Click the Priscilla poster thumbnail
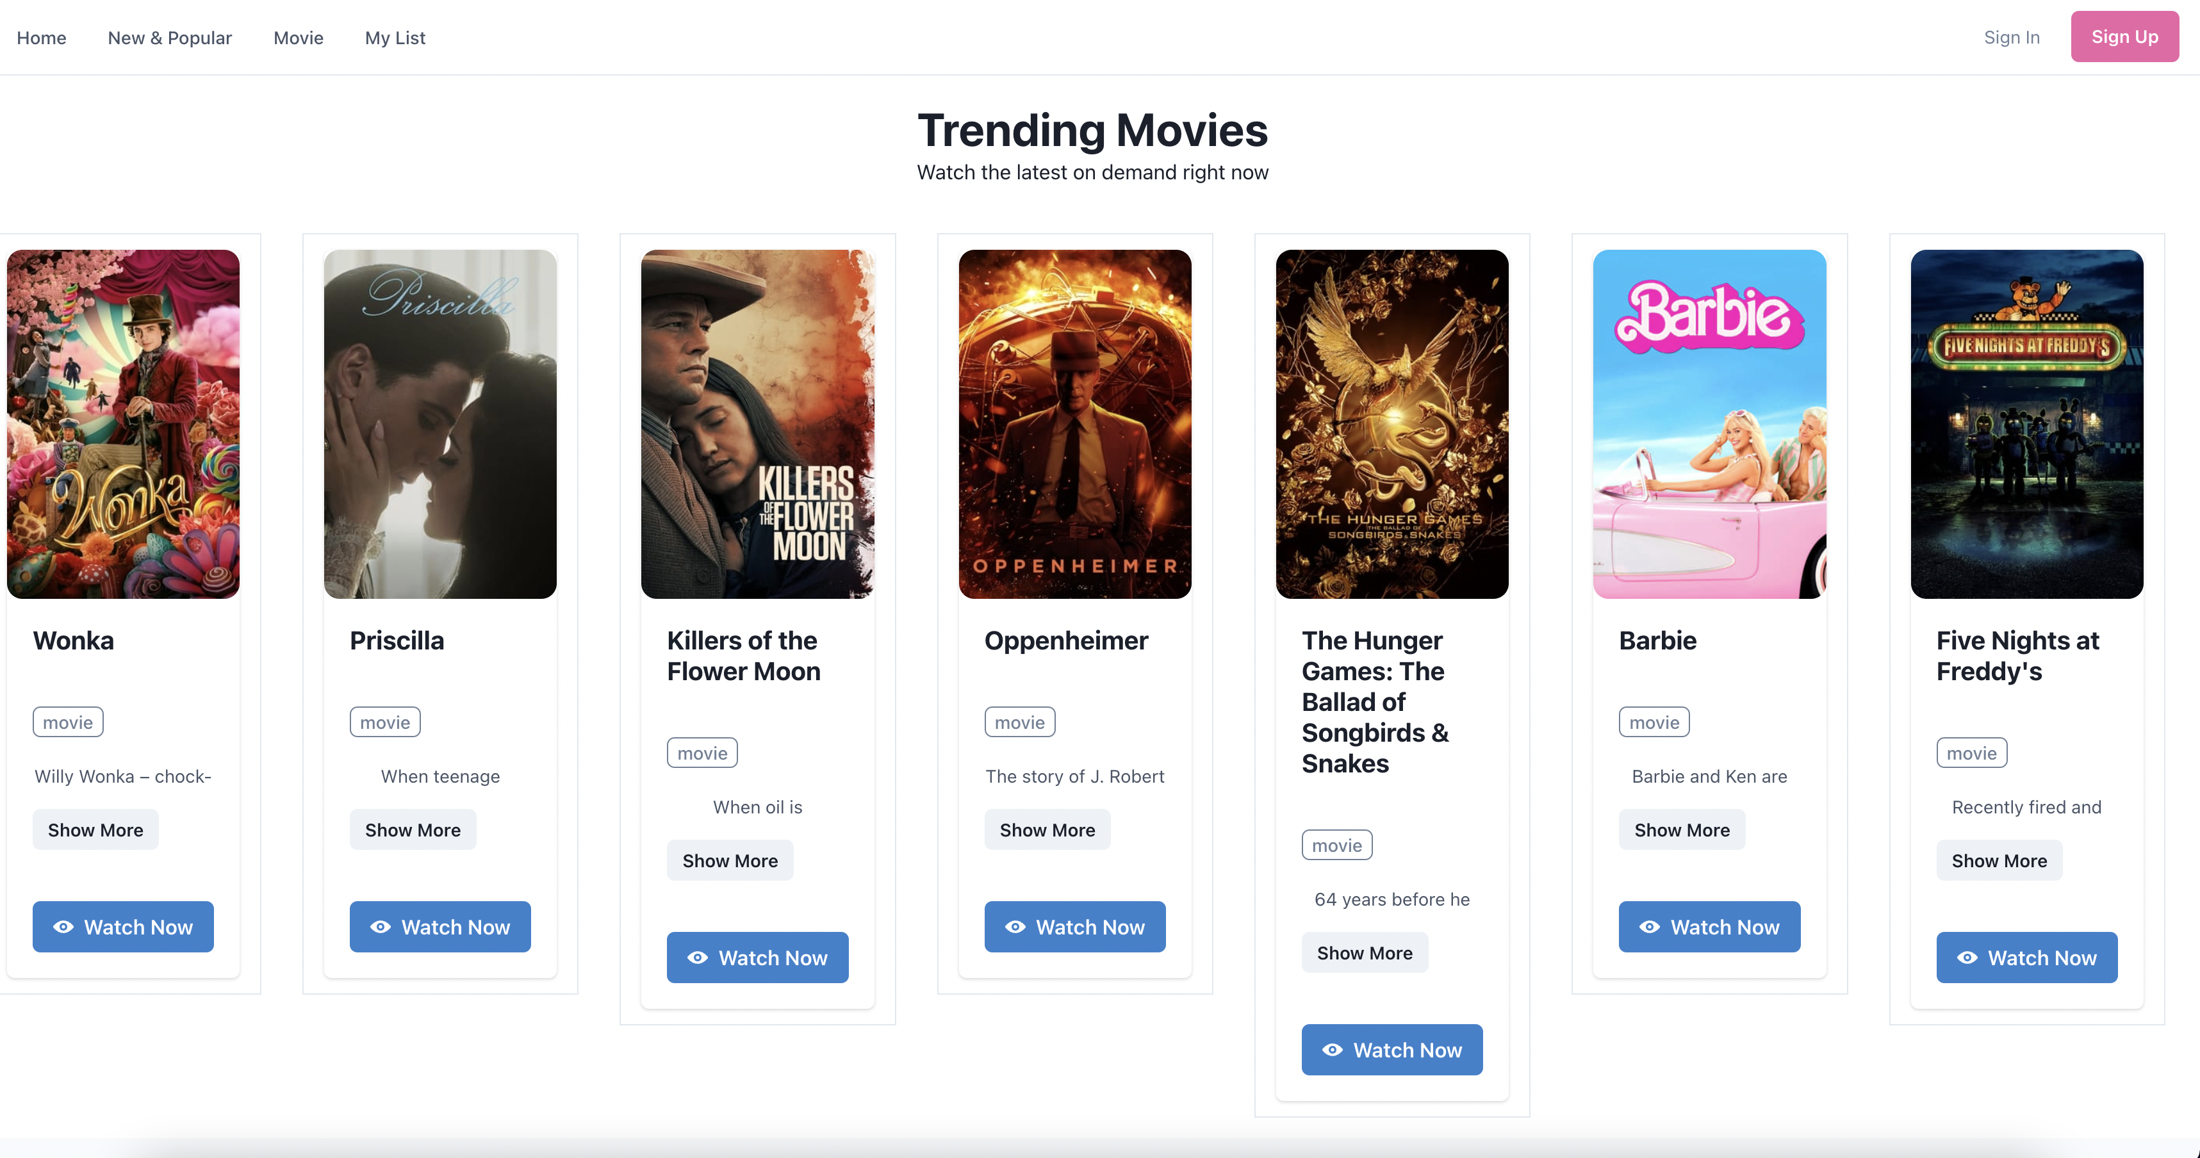Screen dimensions: 2200x1158 (440, 423)
